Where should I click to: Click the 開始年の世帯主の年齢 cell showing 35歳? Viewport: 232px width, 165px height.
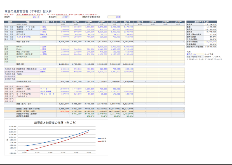pyautogui.click(x=114, y=17)
